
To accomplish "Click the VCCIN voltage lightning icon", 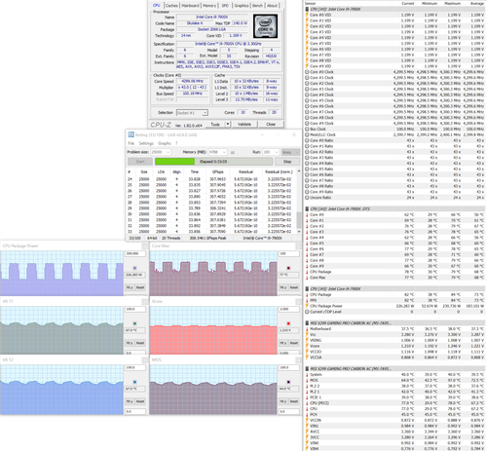I will click(x=307, y=420).
